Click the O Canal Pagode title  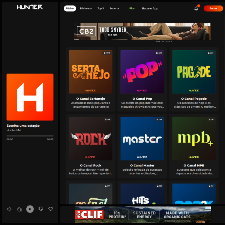point(194,99)
